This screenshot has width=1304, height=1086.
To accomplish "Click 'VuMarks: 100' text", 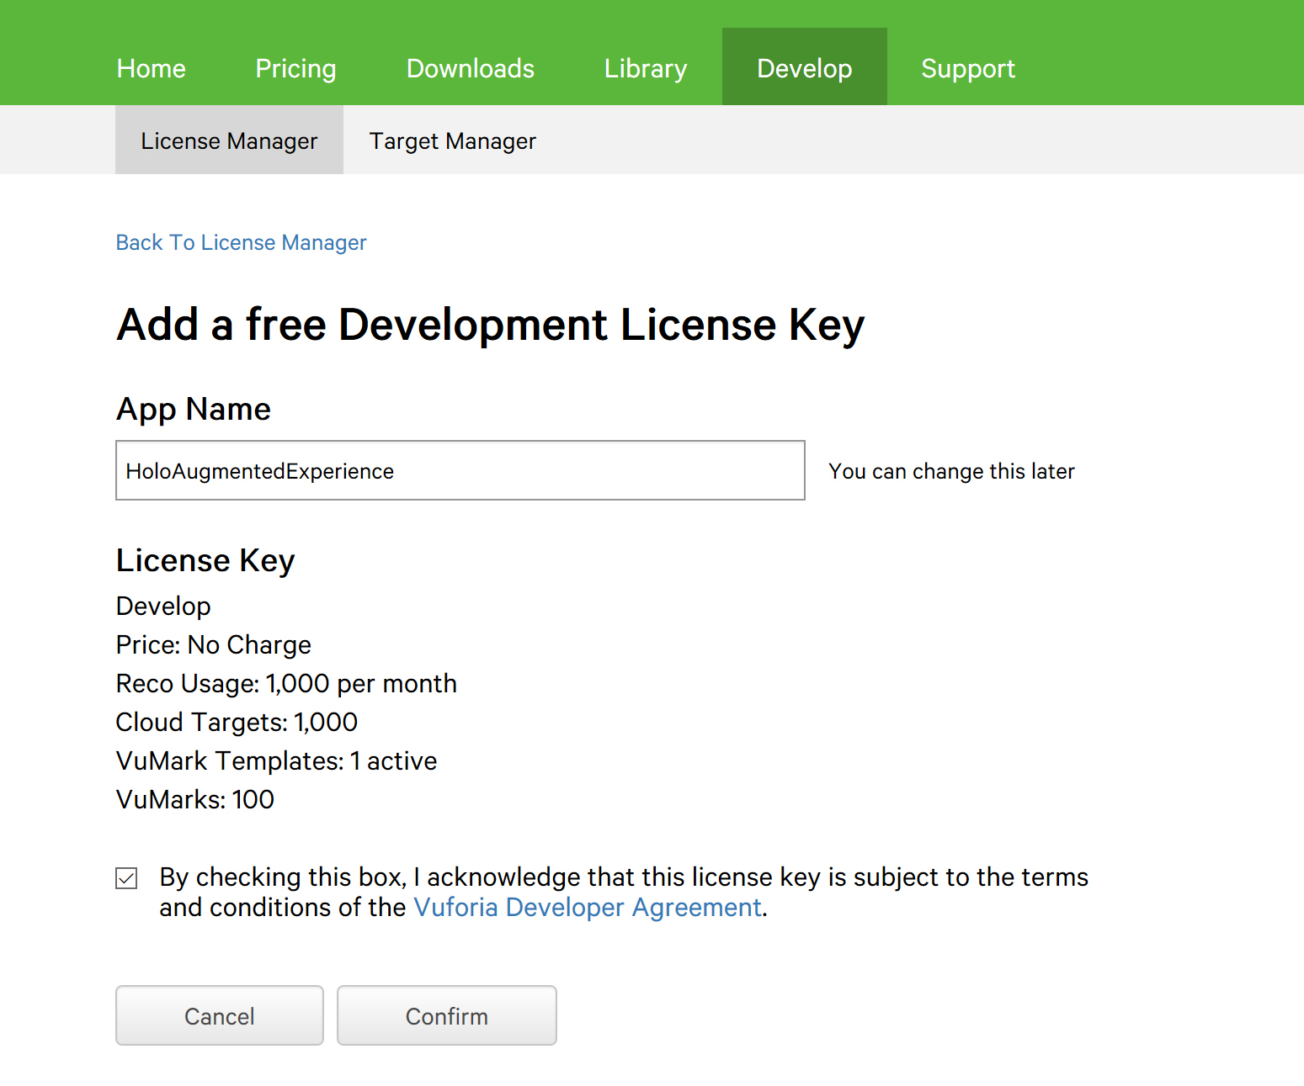I will [195, 799].
